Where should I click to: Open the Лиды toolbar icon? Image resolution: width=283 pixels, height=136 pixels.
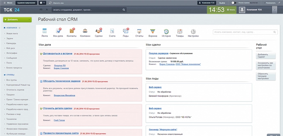click(126, 31)
